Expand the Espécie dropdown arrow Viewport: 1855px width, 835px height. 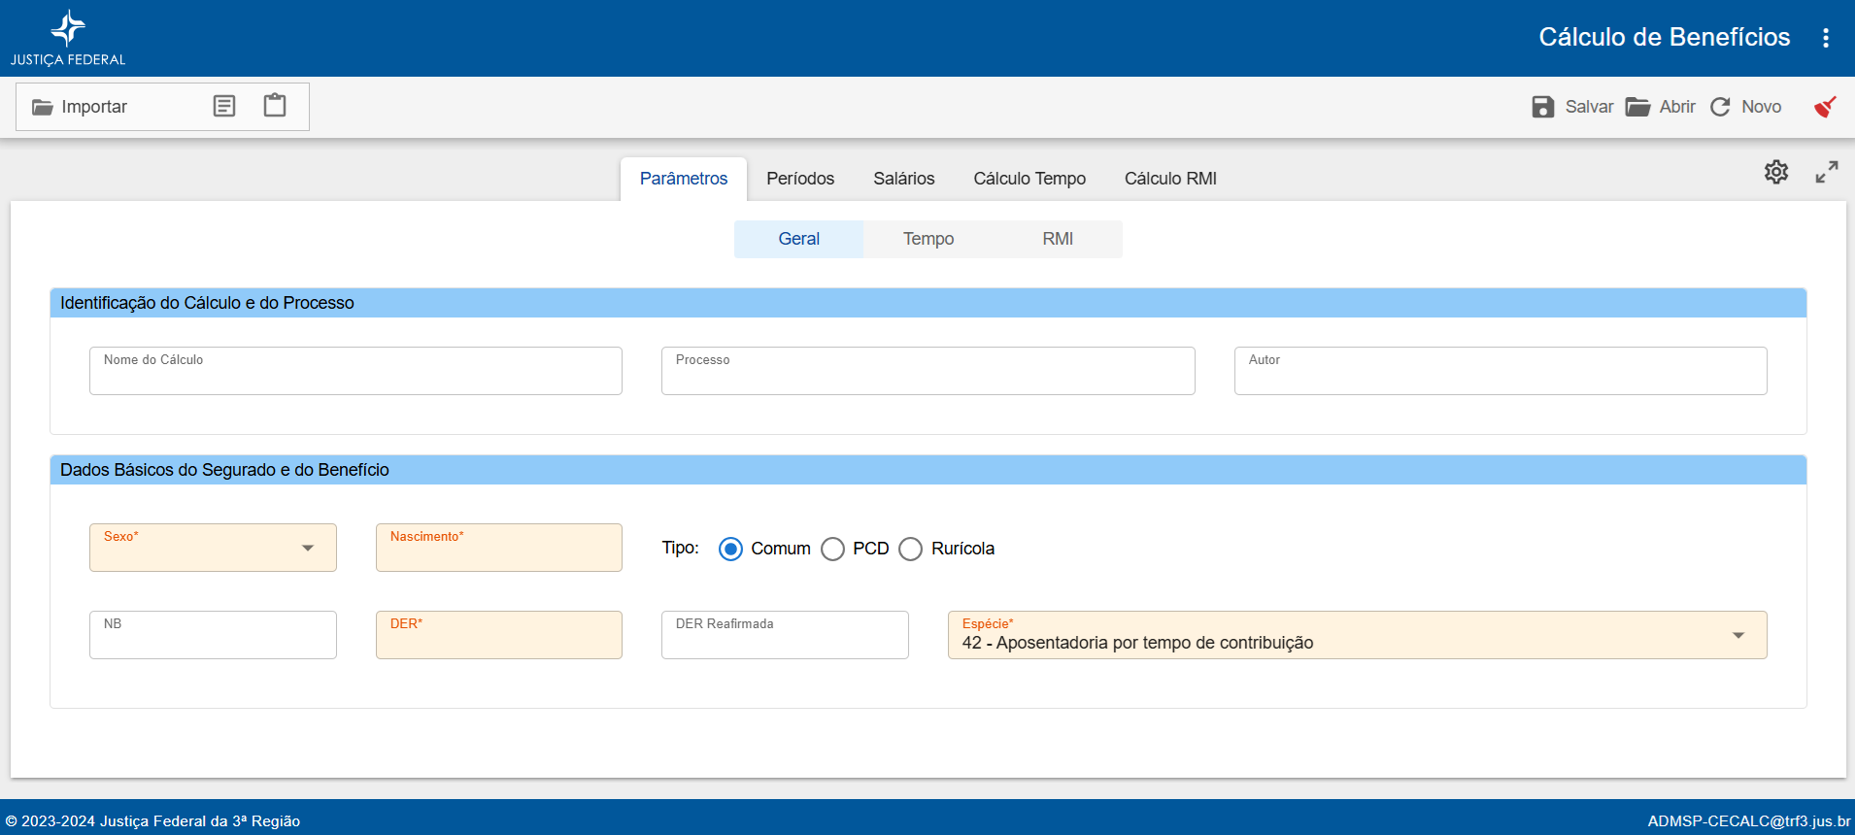point(1738,636)
